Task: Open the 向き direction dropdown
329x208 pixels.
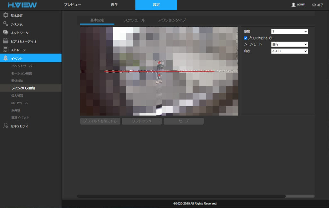Action: [x=289, y=51]
